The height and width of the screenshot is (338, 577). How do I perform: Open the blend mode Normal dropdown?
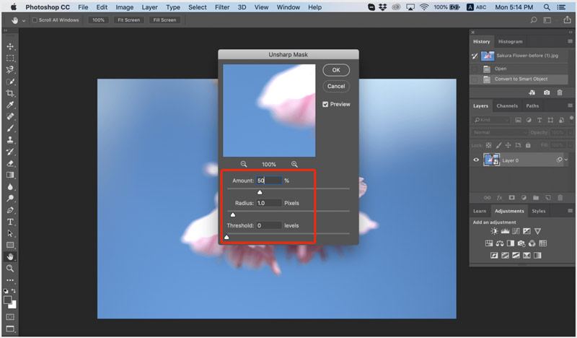500,132
